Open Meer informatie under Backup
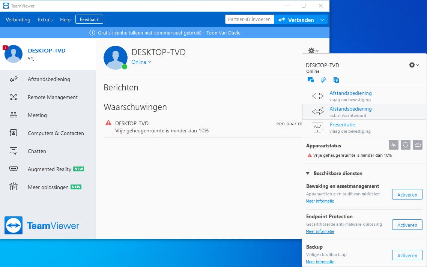This screenshot has width=427, height=267. tap(320, 262)
